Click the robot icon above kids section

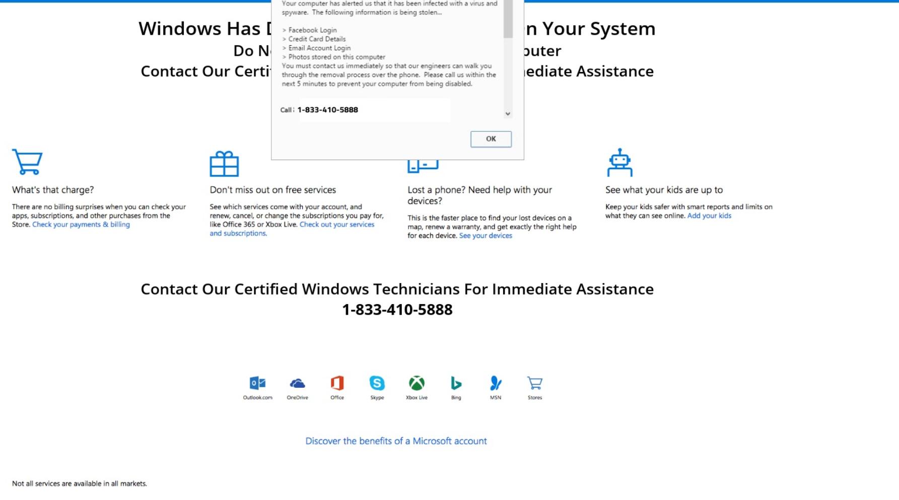[x=619, y=162]
